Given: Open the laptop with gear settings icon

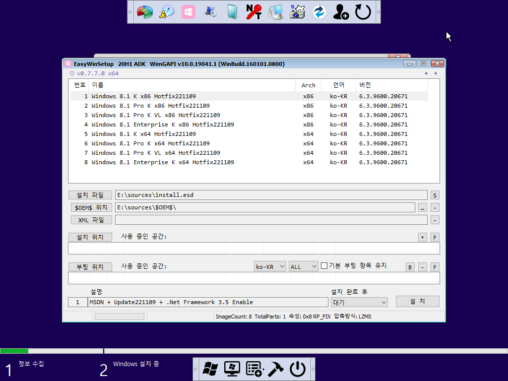Looking at the screenshot, I should pos(210,12).
